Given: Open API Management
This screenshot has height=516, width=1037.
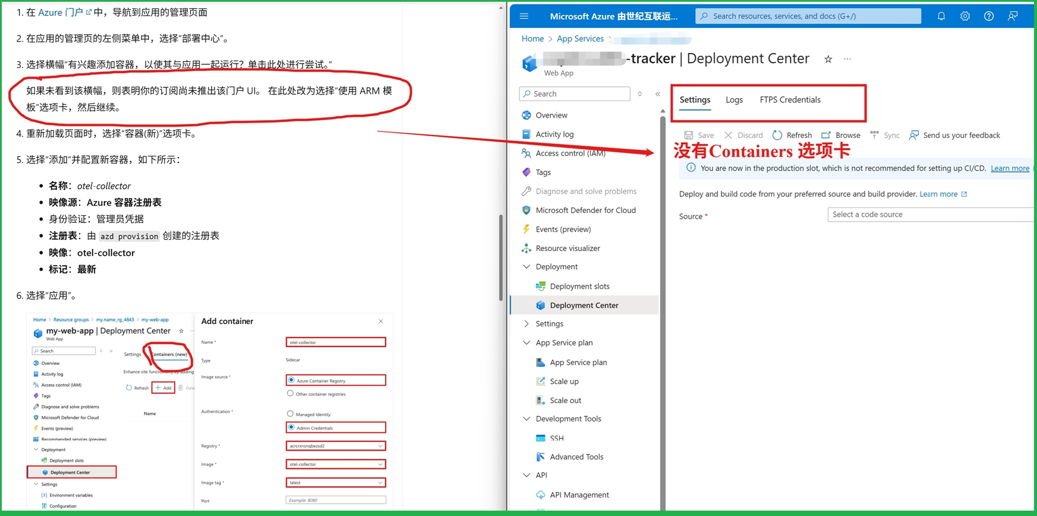Looking at the screenshot, I should pyautogui.click(x=579, y=495).
